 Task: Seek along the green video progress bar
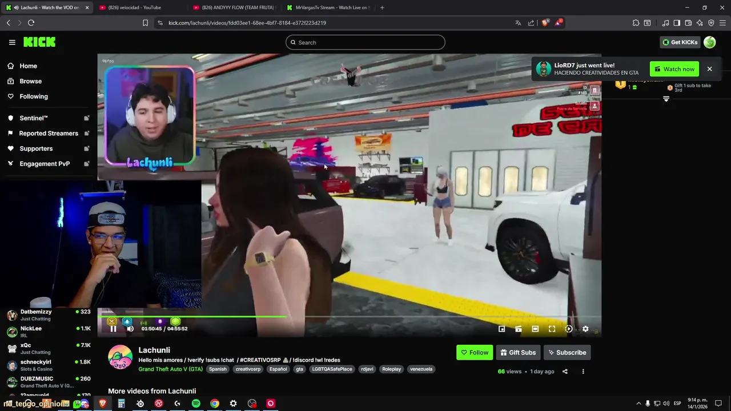point(349,316)
